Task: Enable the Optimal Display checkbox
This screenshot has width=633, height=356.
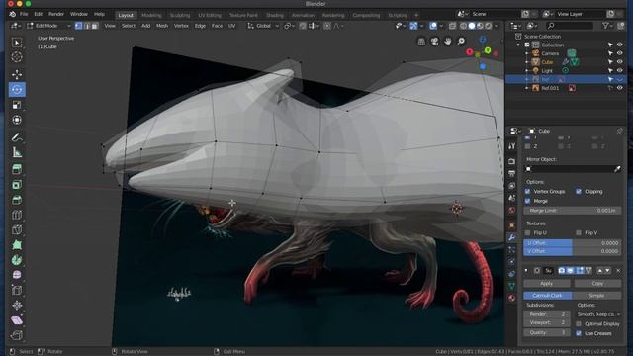Action: point(579,324)
